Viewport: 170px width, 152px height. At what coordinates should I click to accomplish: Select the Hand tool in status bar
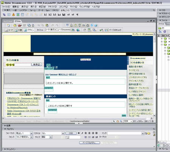pos(117,121)
